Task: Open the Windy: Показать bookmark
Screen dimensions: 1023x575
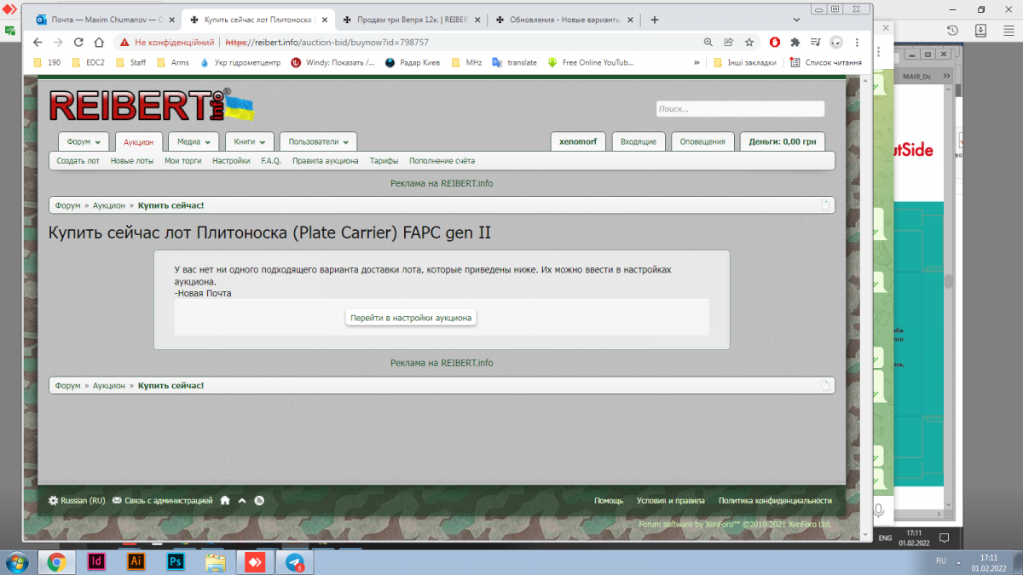Action: 333,62
